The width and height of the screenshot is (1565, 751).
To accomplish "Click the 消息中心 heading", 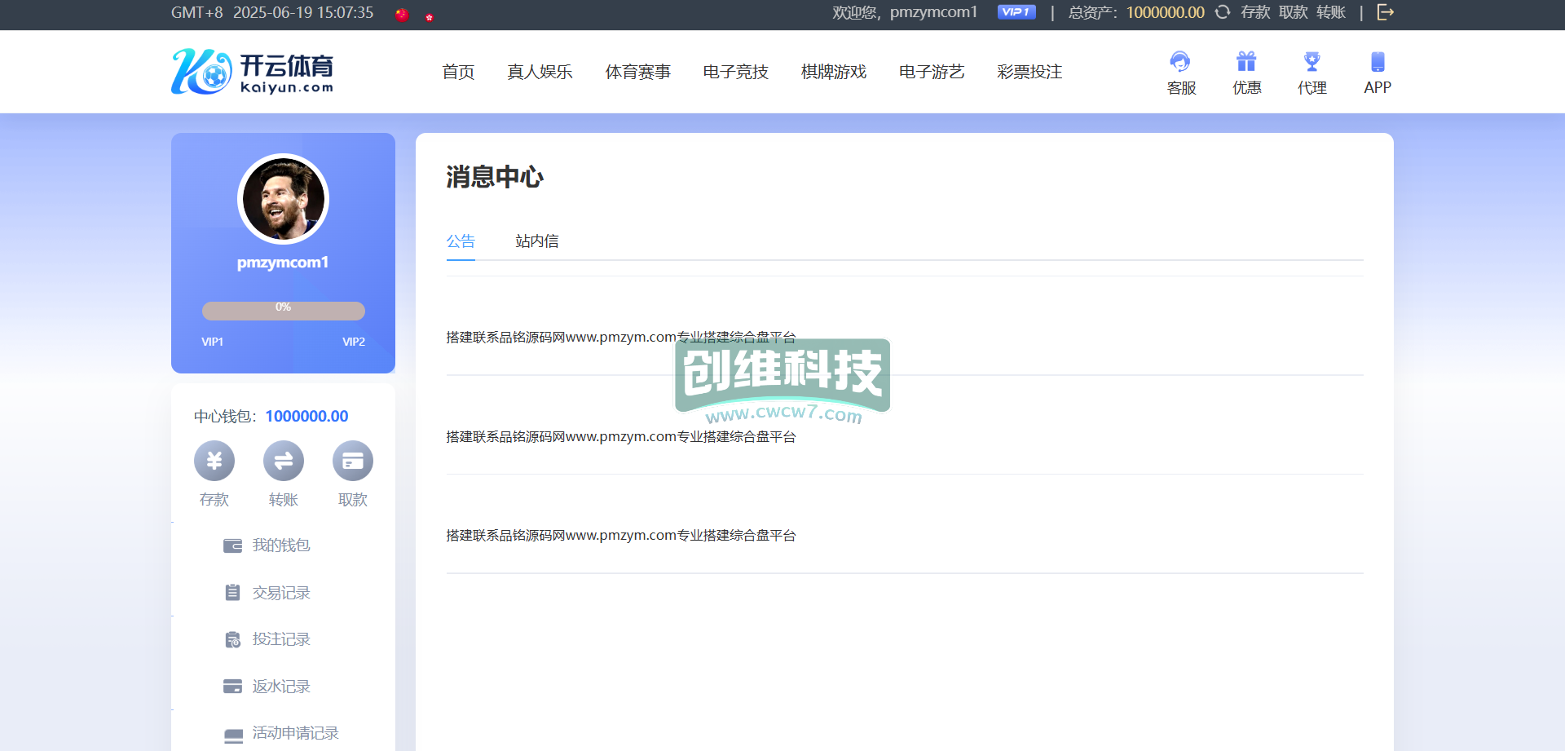I will (x=495, y=177).
